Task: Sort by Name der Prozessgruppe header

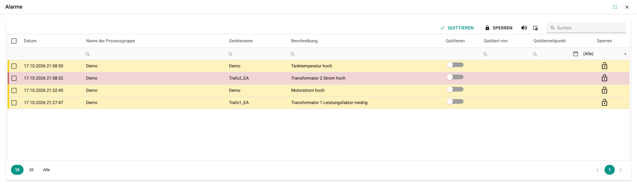Action: click(x=110, y=41)
